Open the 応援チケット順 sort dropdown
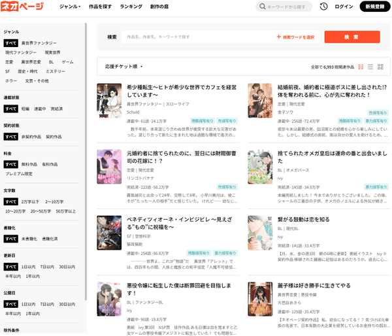The height and width of the screenshot is (336, 392). [x=123, y=67]
